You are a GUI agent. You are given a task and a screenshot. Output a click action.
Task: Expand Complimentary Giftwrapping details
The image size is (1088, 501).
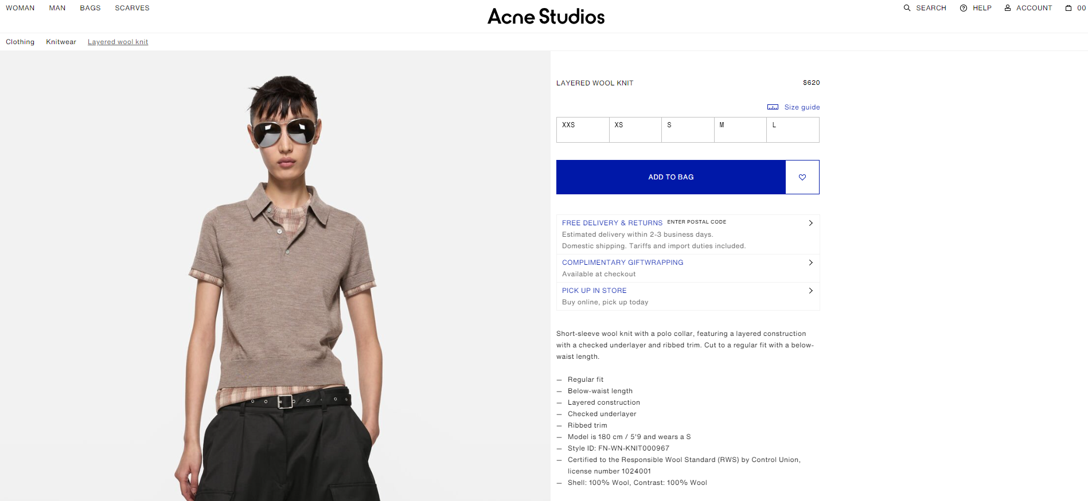click(810, 263)
